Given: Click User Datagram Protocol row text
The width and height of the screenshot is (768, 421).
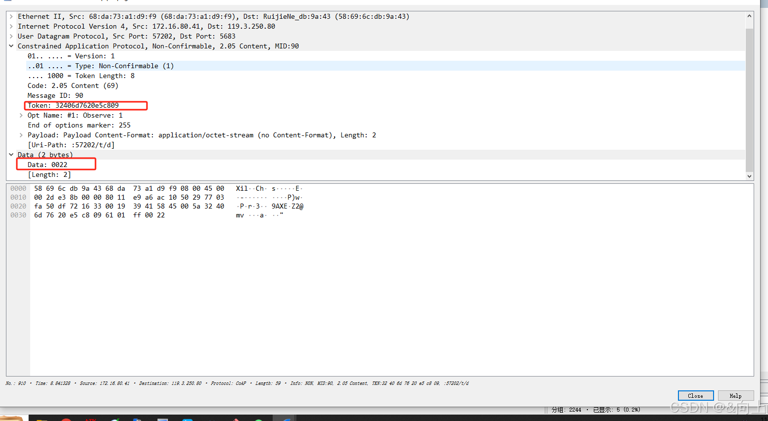Looking at the screenshot, I should [127, 36].
